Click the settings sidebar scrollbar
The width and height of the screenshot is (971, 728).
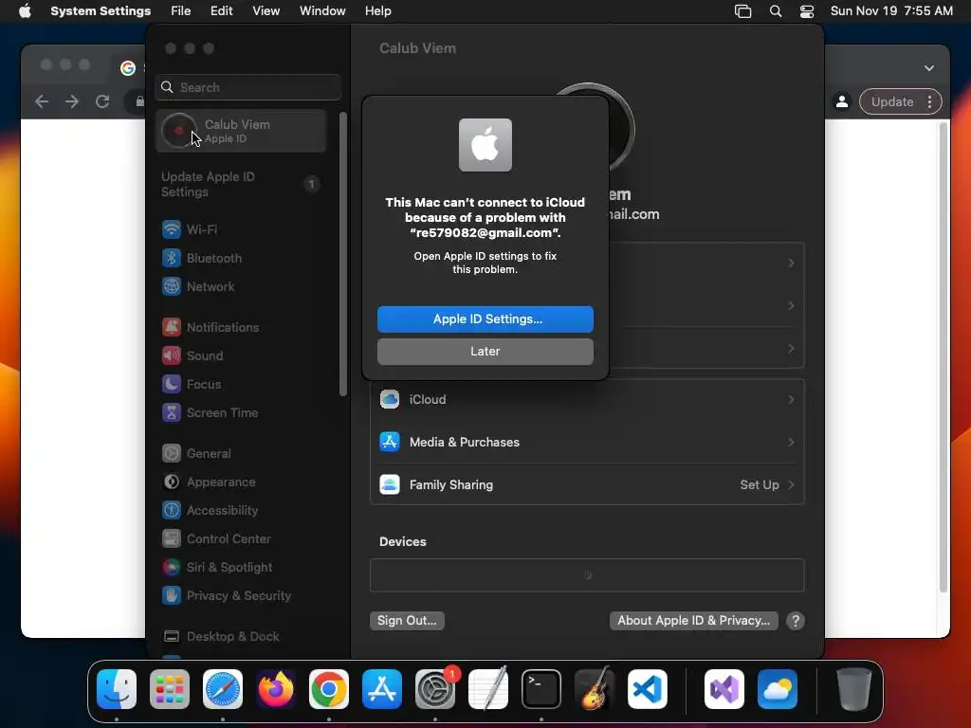pyautogui.click(x=343, y=254)
